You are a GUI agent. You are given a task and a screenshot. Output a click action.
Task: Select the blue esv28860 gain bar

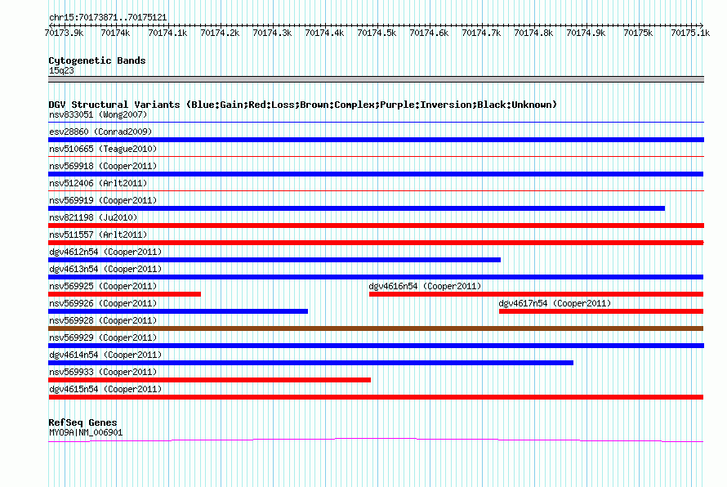point(376,140)
